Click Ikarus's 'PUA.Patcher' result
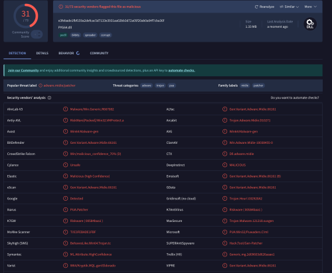Screen dimensions: 332x273 pyautogui.click(x=79, y=209)
